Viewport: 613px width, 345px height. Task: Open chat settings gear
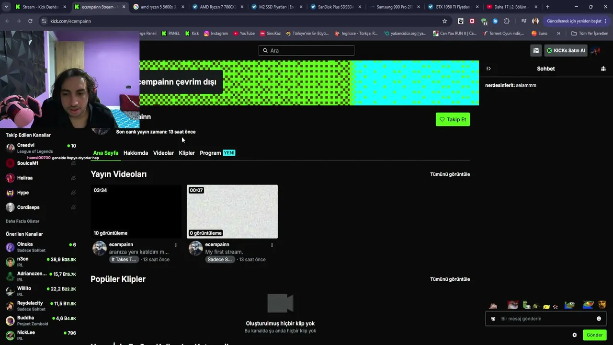point(575,335)
